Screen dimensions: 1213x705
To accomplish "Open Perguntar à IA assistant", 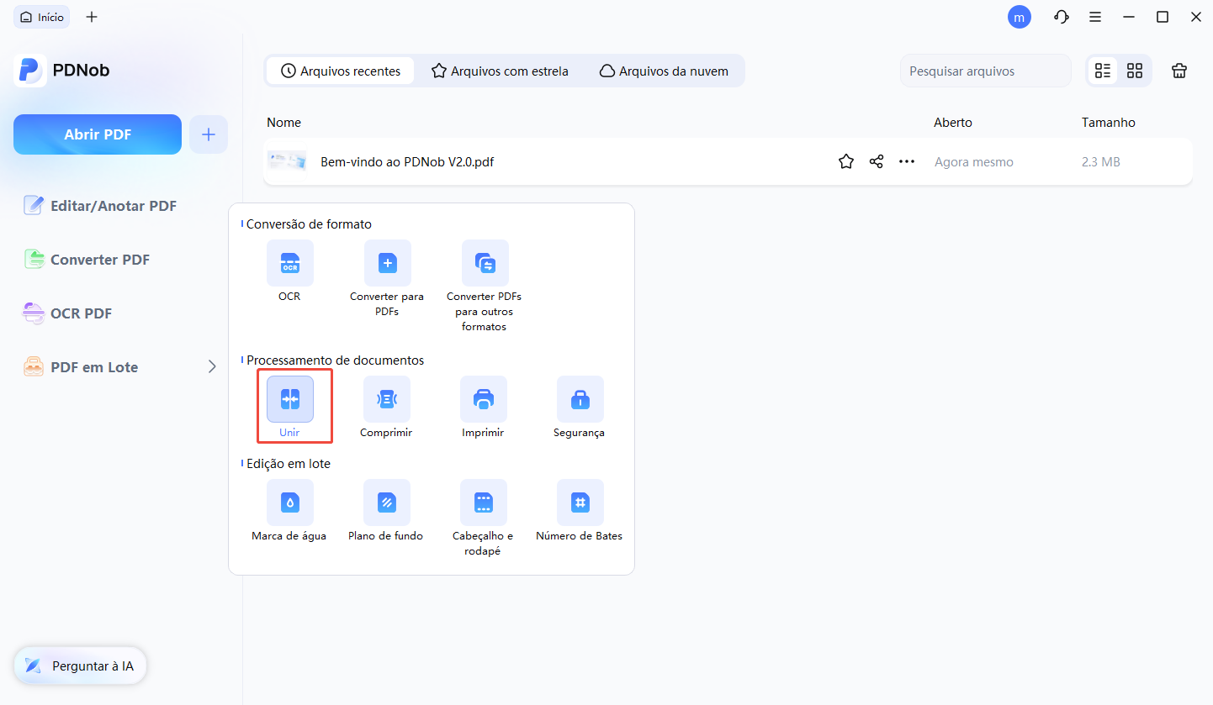I will pyautogui.click(x=81, y=666).
